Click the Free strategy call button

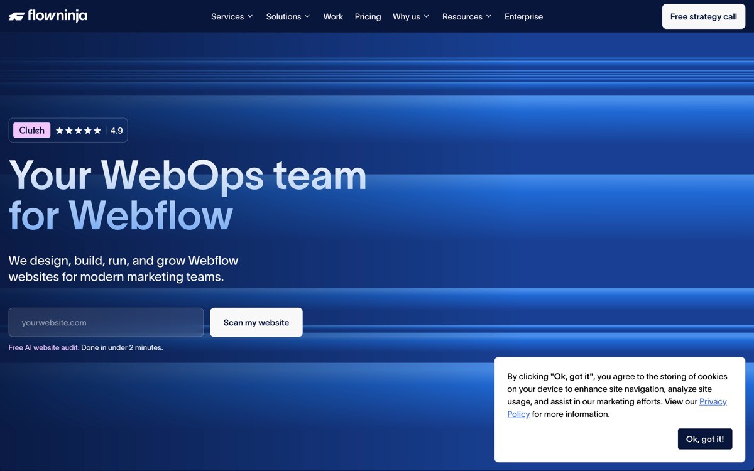click(x=704, y=17)
